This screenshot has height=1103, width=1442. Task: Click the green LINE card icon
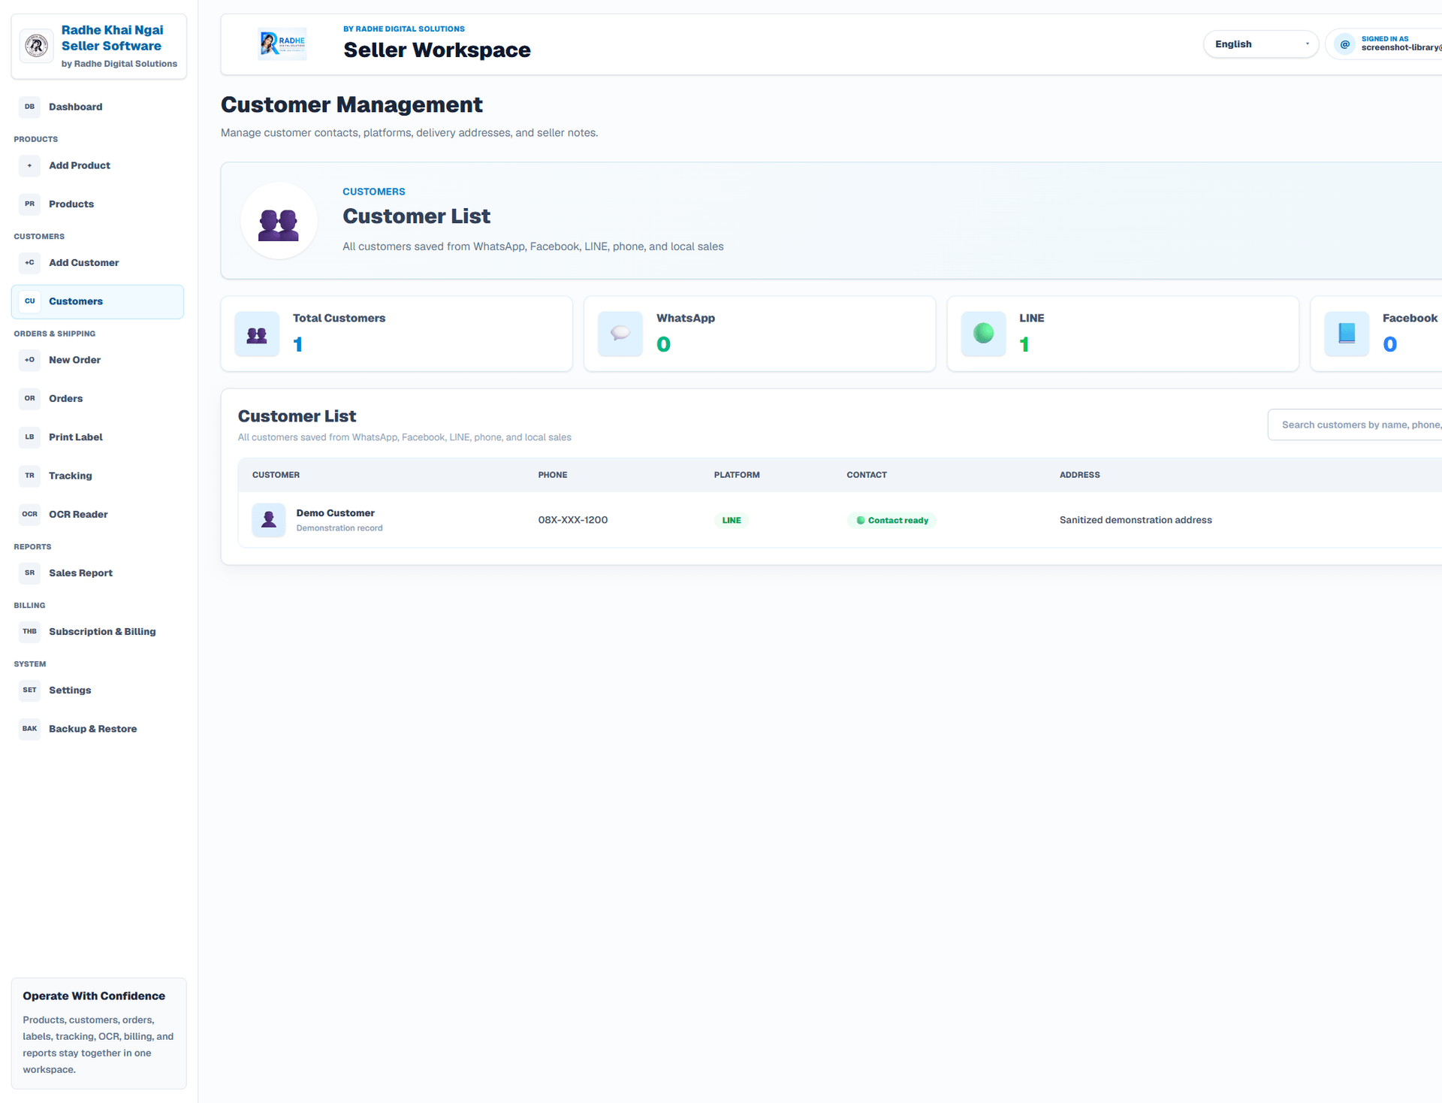(x=983, y=334)
